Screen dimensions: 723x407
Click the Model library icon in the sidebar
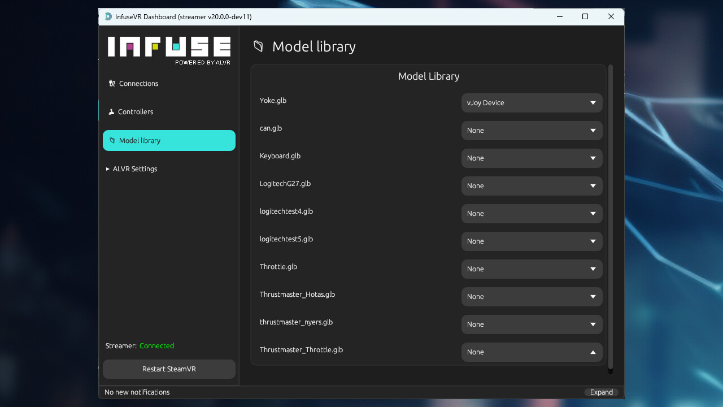pyautogui.click(x=111, y=140)
